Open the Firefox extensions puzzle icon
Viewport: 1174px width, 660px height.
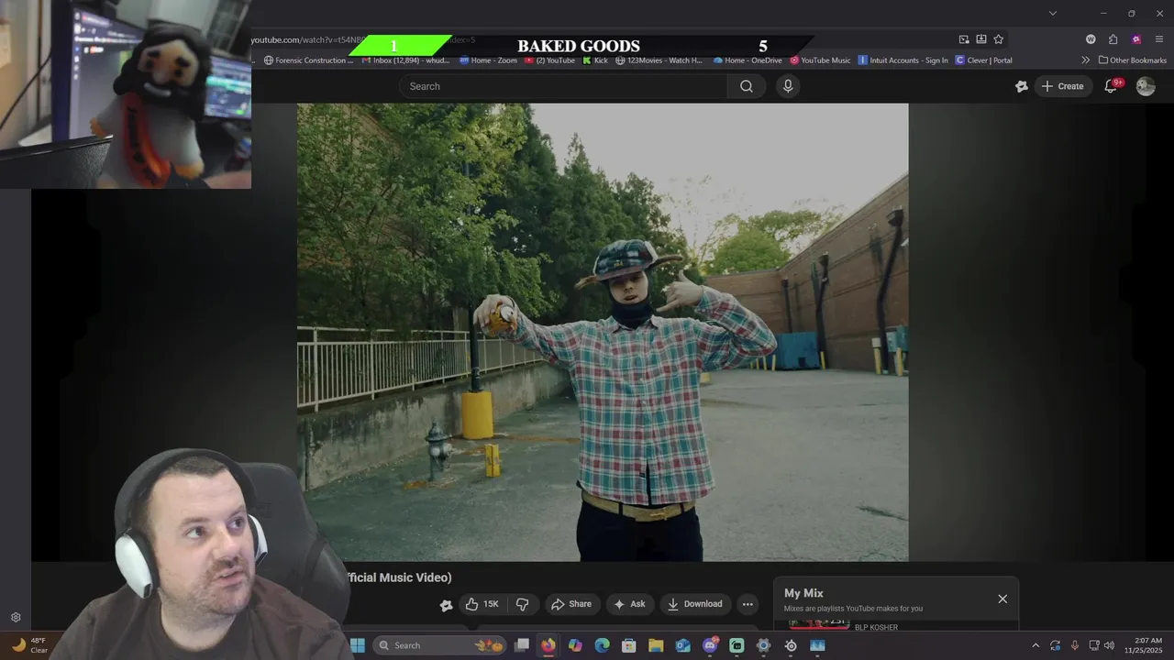(x=1113, y=39)
